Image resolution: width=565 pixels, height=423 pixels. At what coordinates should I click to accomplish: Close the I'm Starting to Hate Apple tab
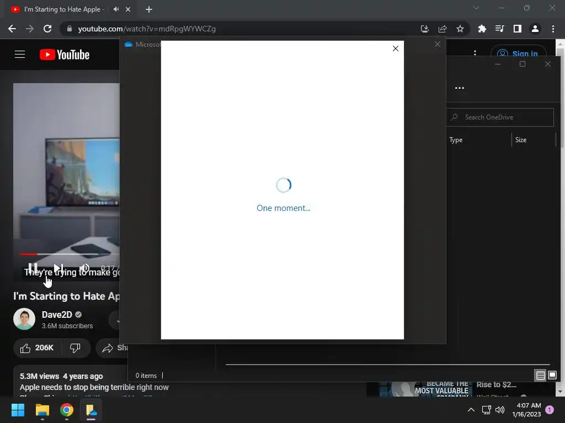pos(128,9)
